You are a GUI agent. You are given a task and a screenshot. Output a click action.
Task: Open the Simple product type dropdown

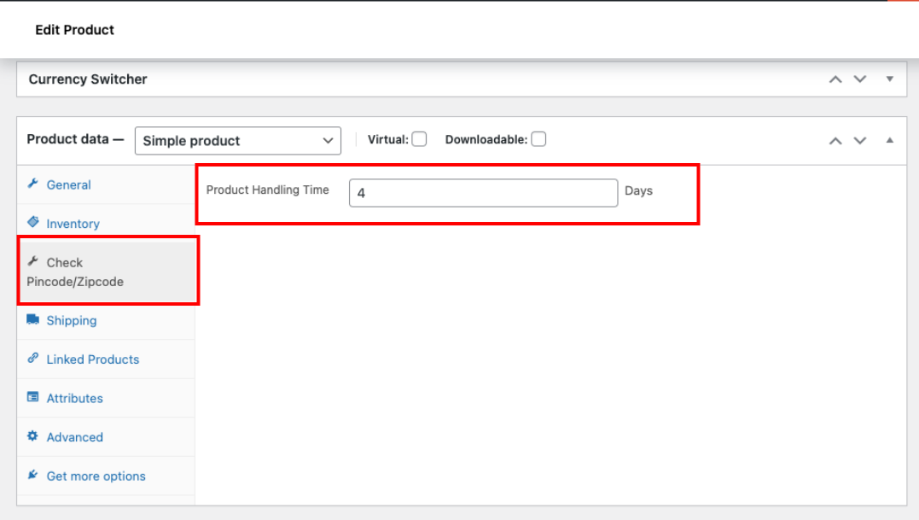(x=238, y=141)
